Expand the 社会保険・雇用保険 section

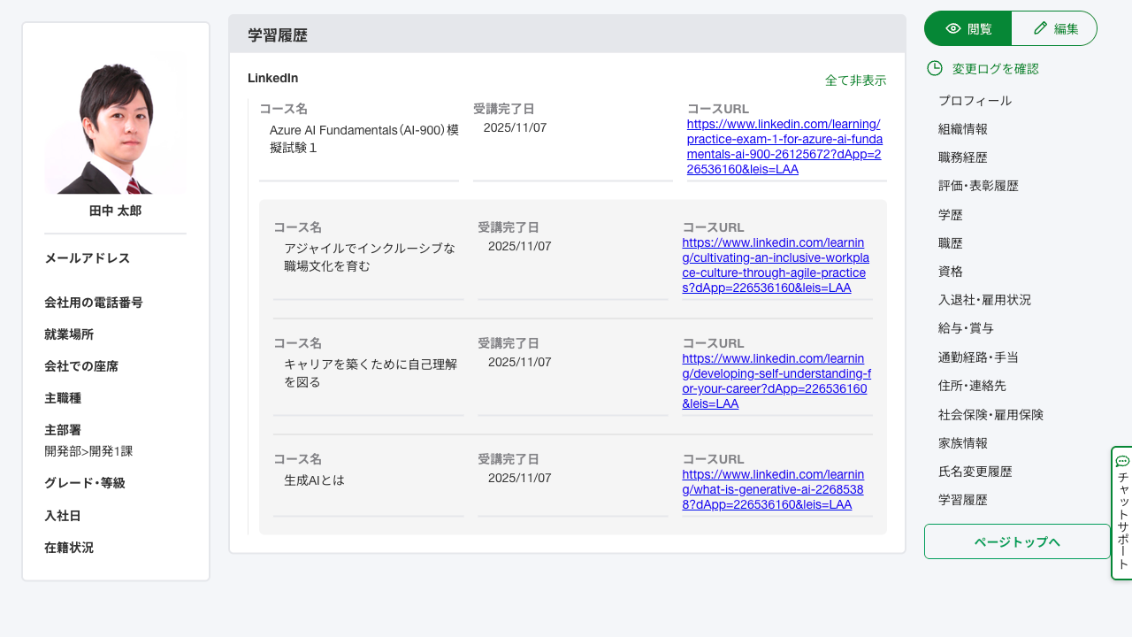point(990,414)
